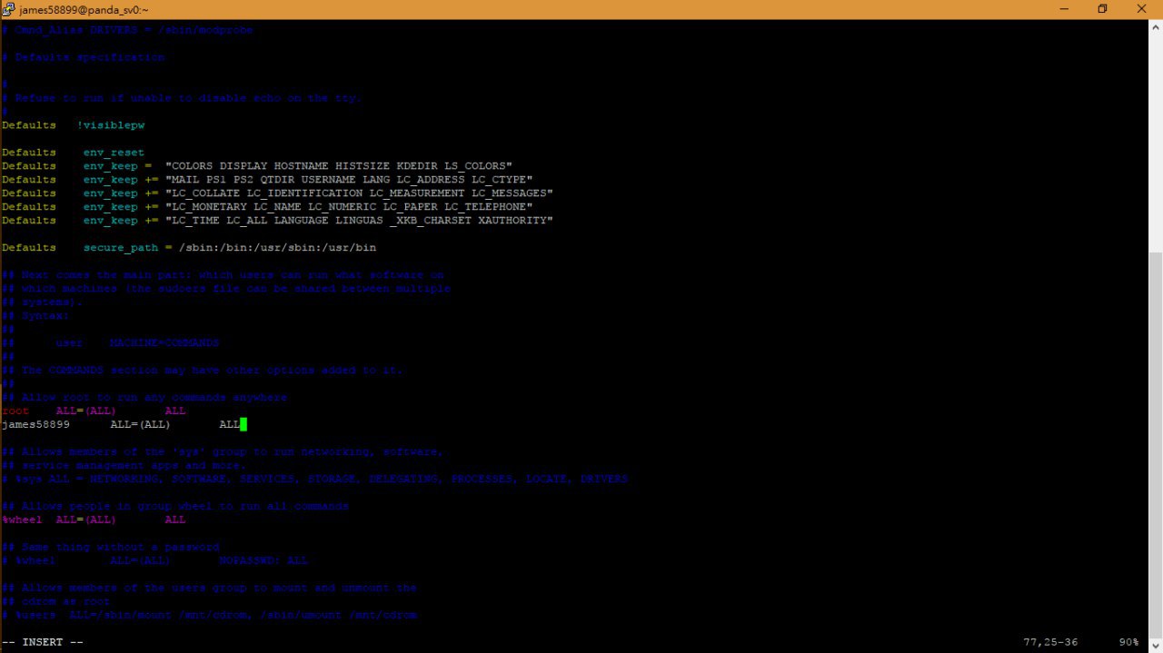Image resolution: width=1163 pixels, height=653 pixels.
Task: Click the james58899 username entry
Action: [35, 424]
